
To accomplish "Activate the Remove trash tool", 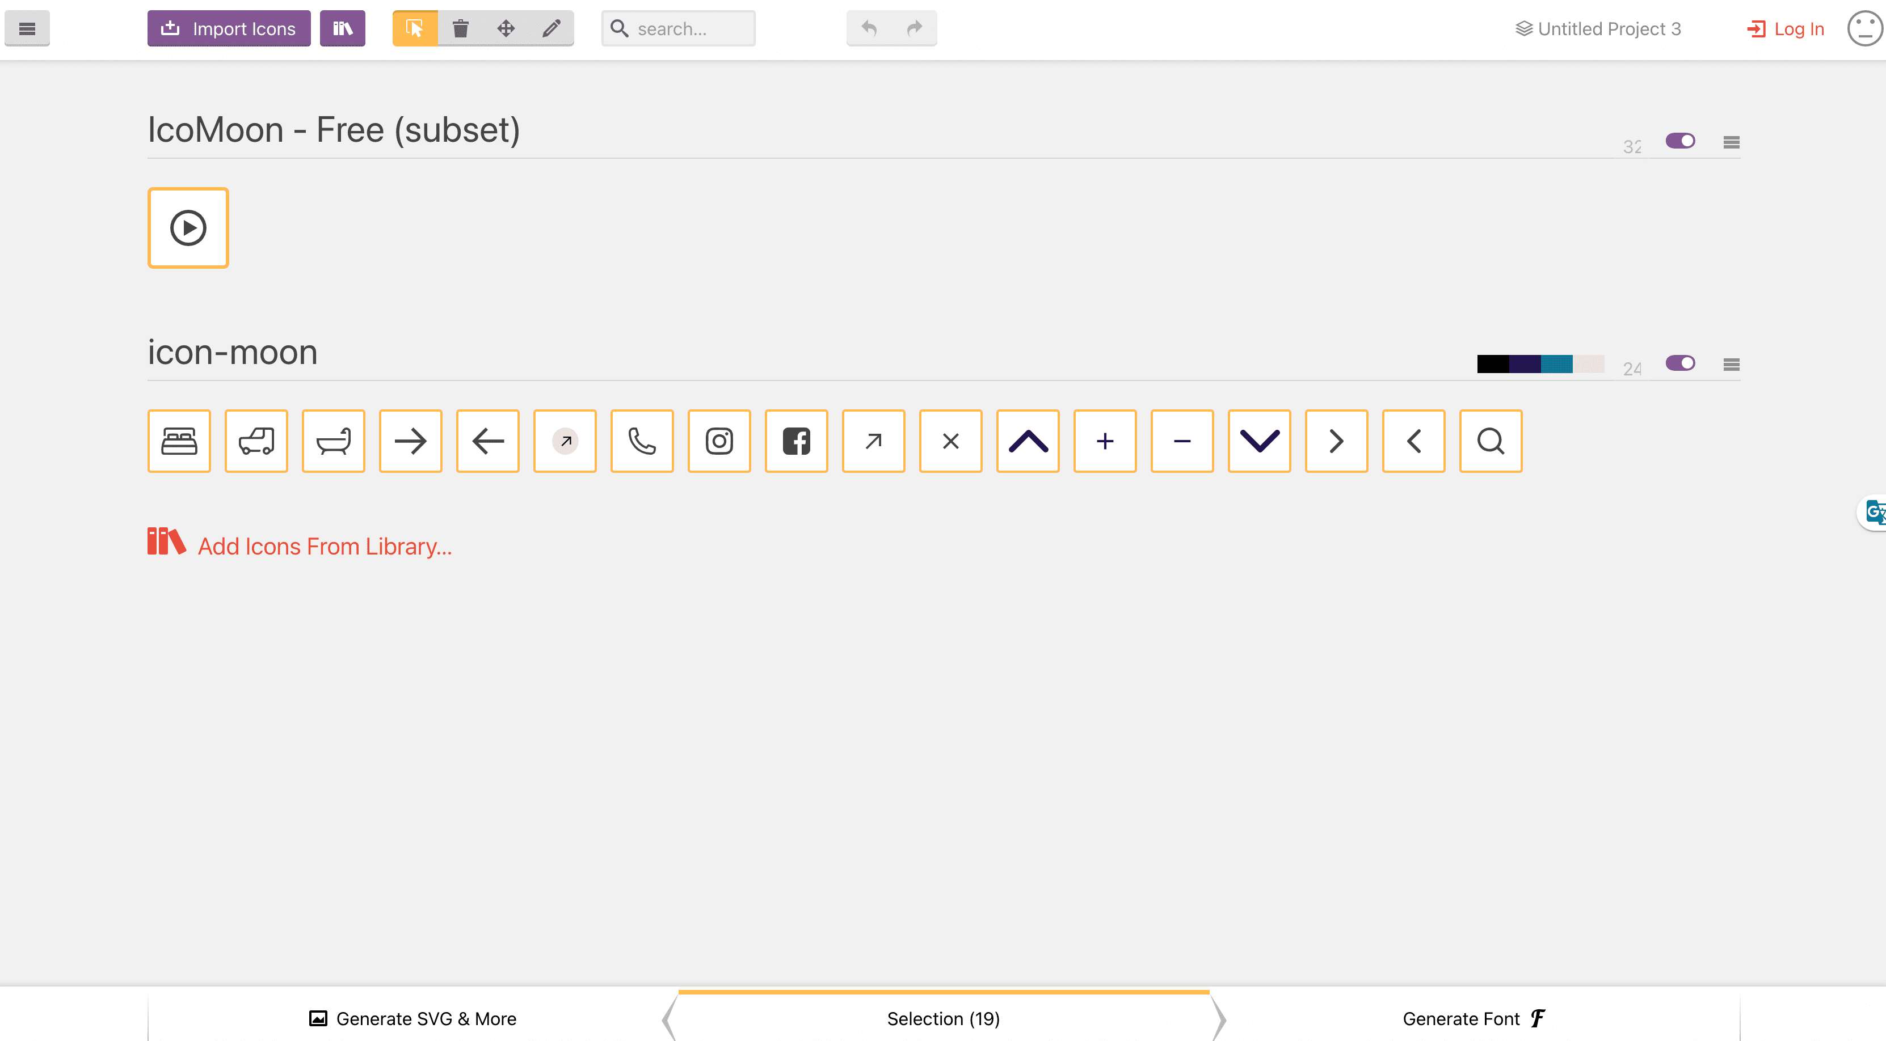I will point(461,28).
